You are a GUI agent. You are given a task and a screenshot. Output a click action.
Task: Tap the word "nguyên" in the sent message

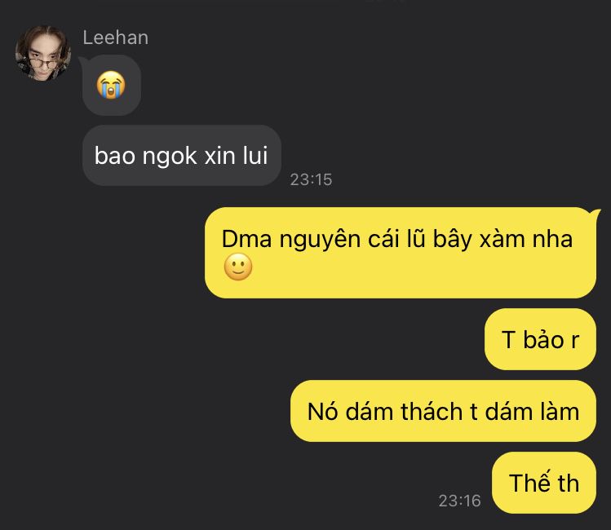(320, 241)
